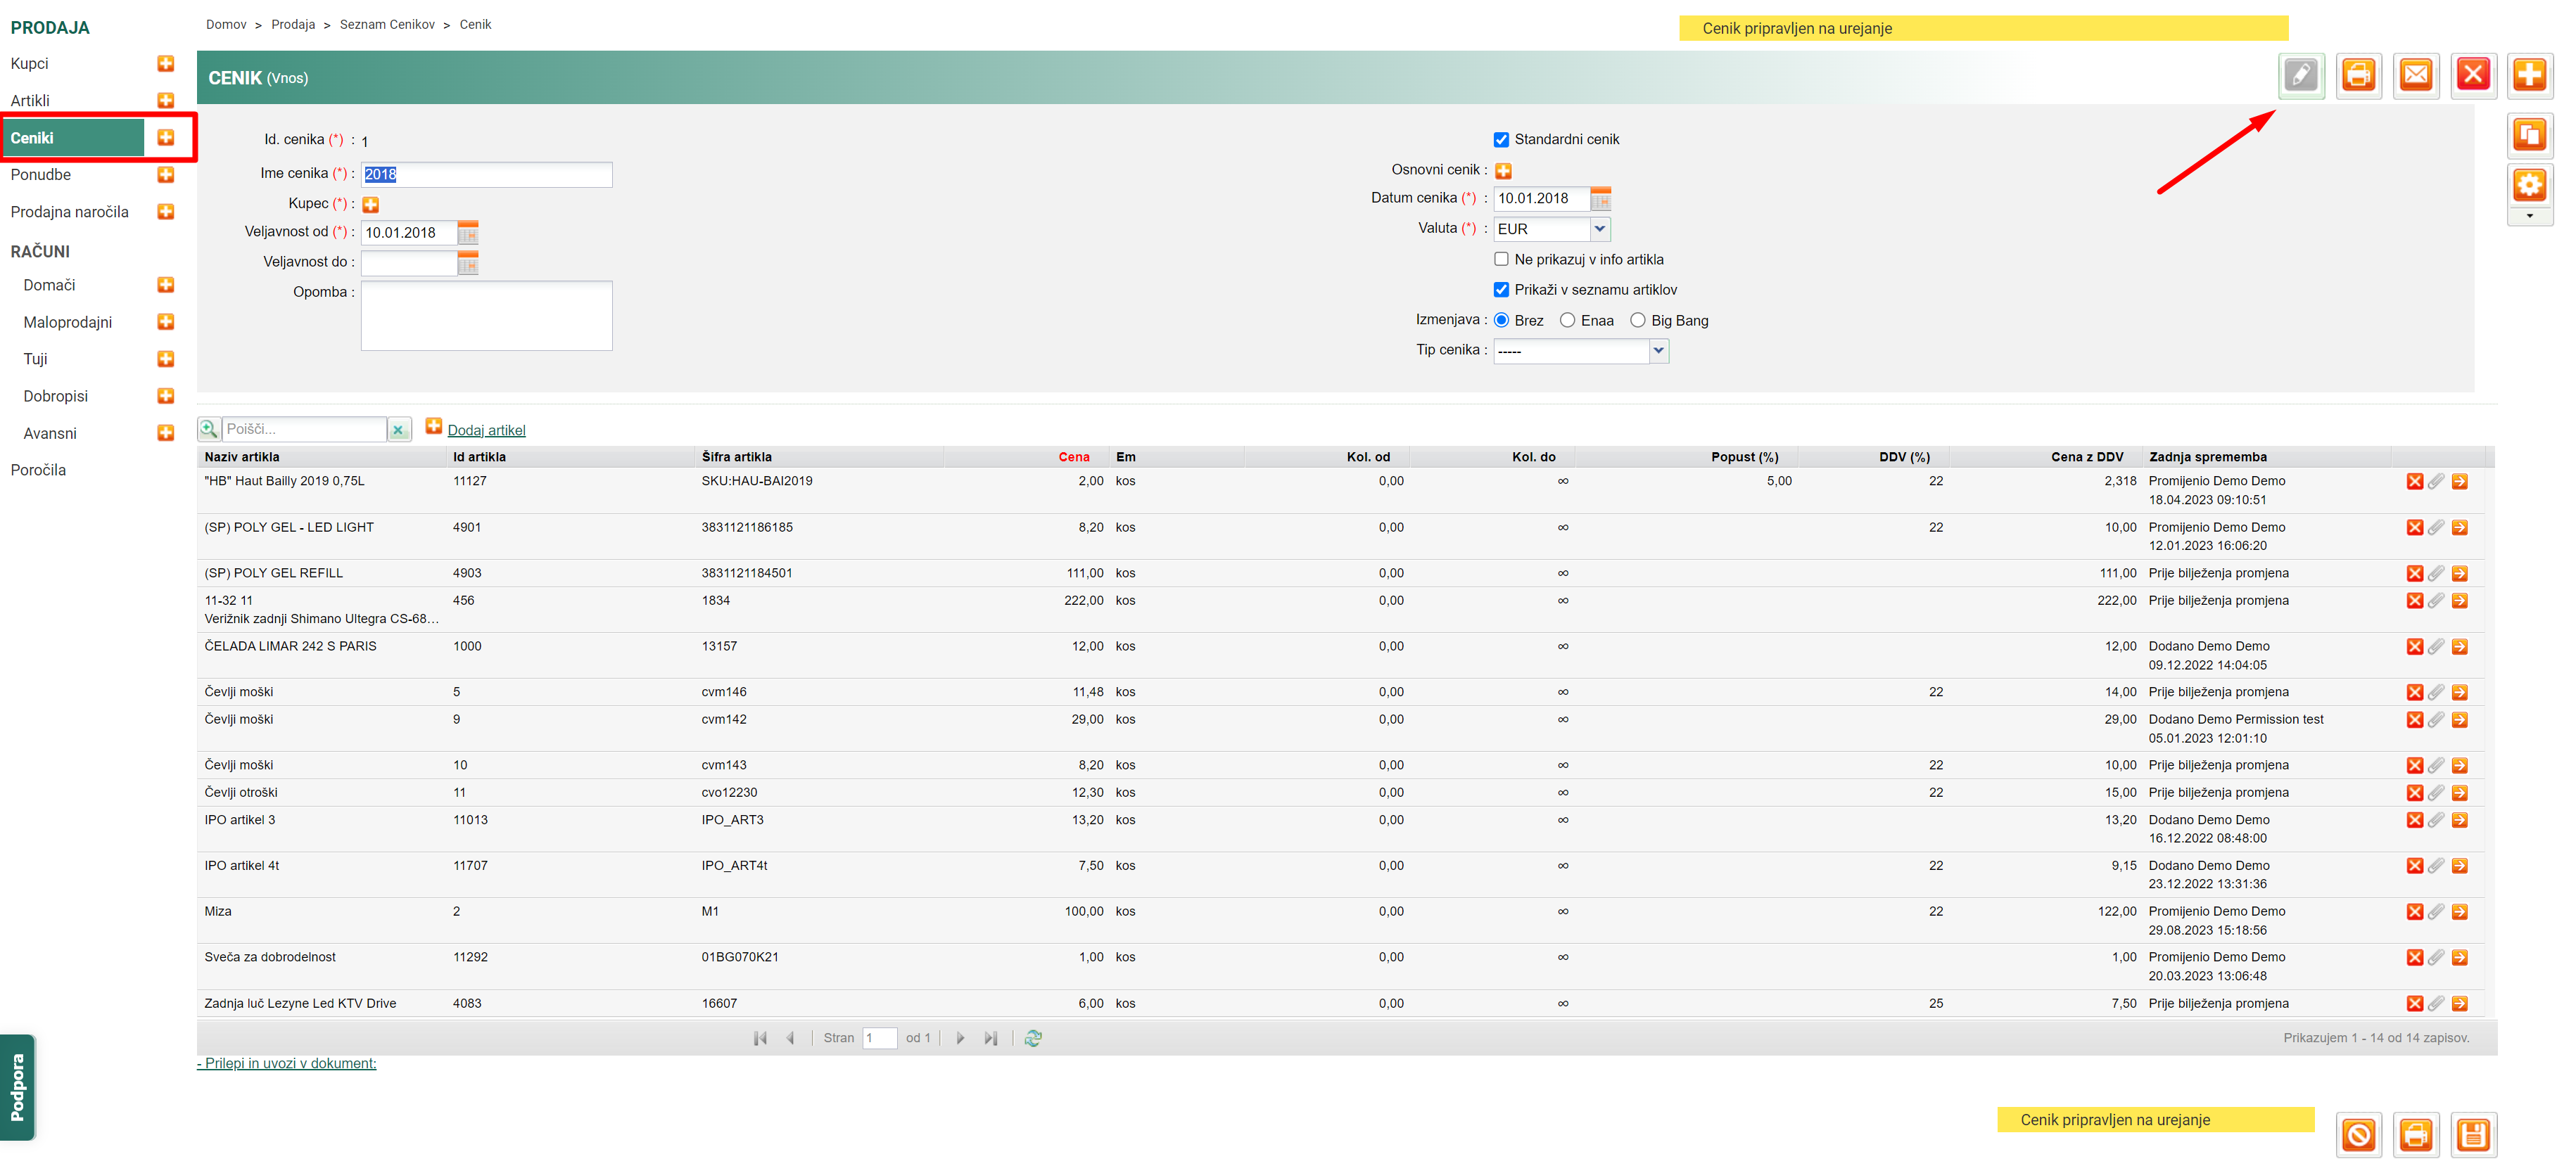
Task: Delete the Miza row with red X
Action: click(2414, 912)
